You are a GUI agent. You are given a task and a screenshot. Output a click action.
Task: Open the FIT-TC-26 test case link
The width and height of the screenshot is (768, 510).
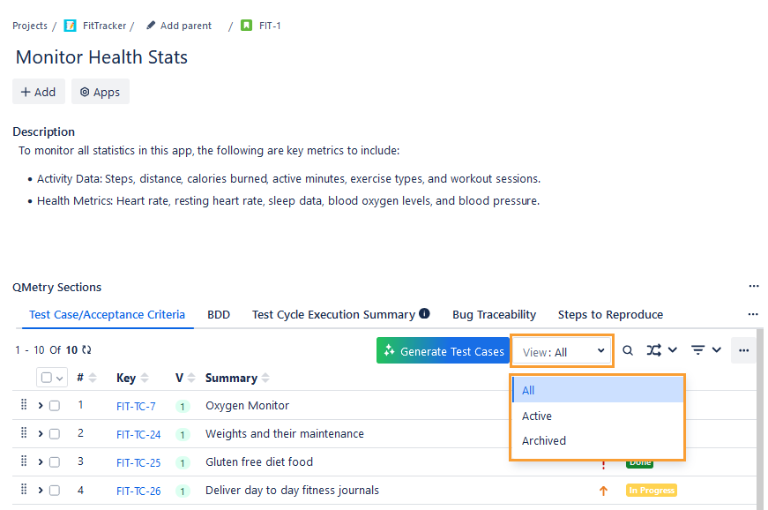point(138,490)
